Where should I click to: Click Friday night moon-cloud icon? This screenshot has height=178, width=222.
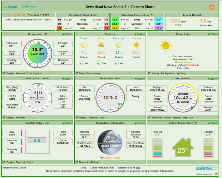point(119,45)
